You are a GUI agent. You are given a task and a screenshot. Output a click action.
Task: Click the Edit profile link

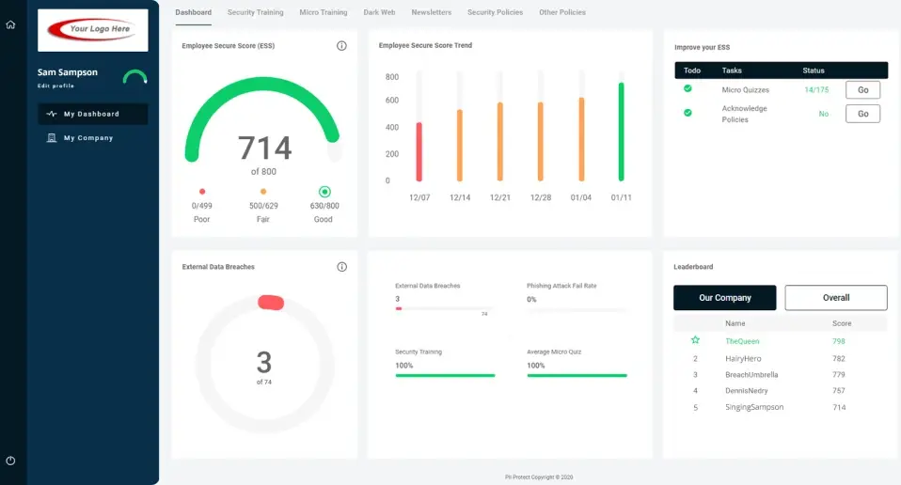tap(55, 86)
